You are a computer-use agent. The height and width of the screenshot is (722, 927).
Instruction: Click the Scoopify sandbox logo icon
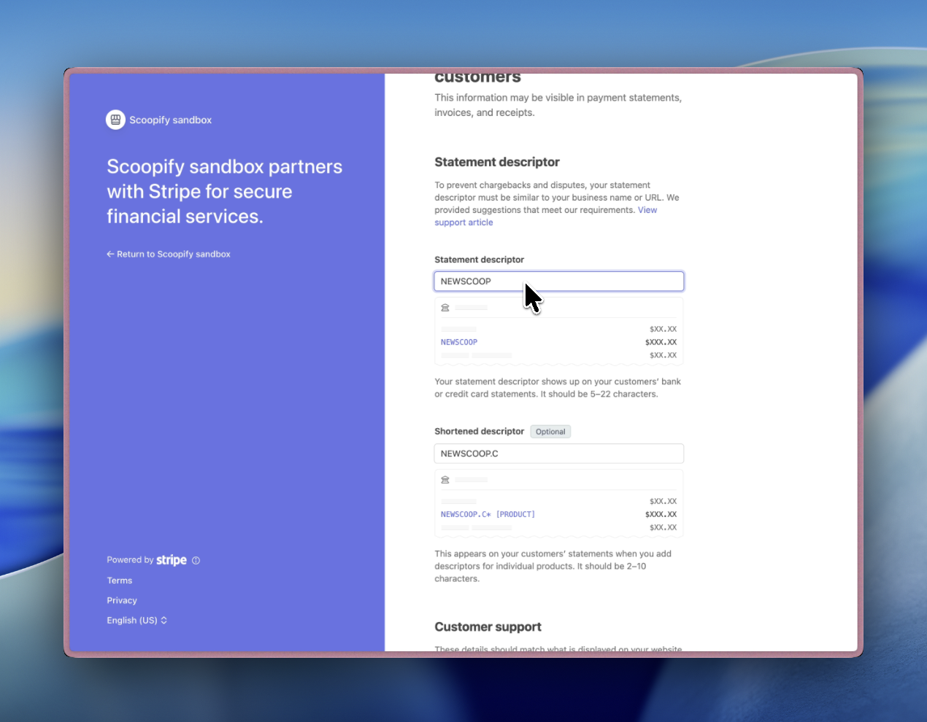[115, 119]
